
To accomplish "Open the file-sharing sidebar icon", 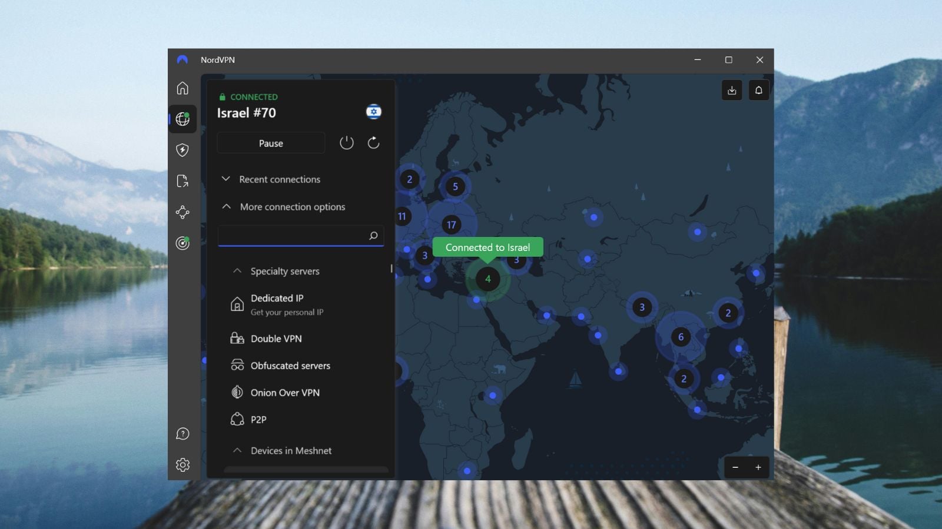I will [x=183, y=182].
